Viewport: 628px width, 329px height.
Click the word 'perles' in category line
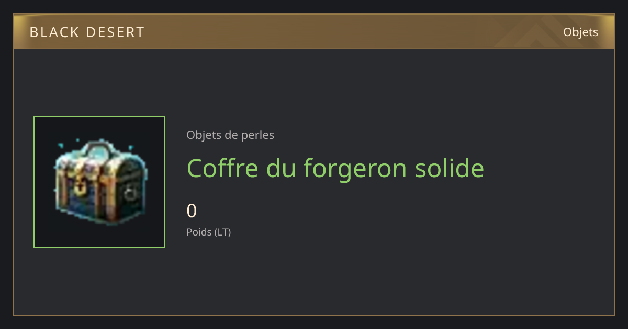[x=258, y=136]
